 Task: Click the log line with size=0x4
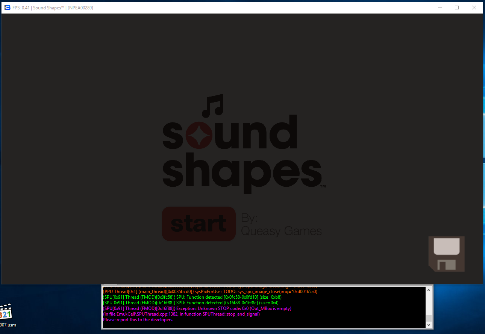tap(191, 303)
